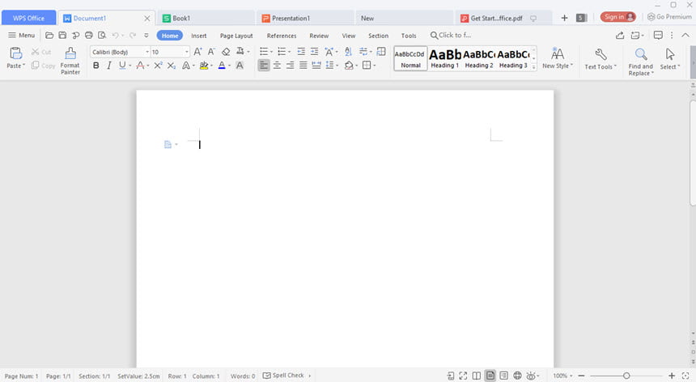Toggle strikethrough on the text
Screen dimensions: 696x382
140,66
